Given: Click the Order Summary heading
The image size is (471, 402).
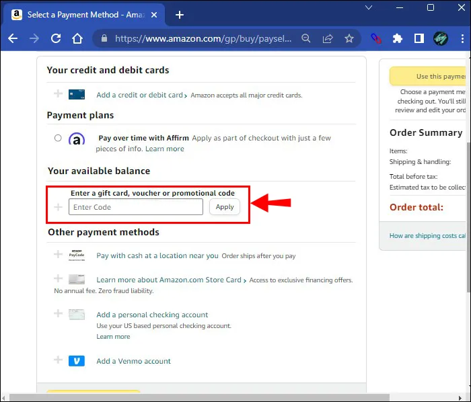Looking at the screenshot, I should coord(426,132).
